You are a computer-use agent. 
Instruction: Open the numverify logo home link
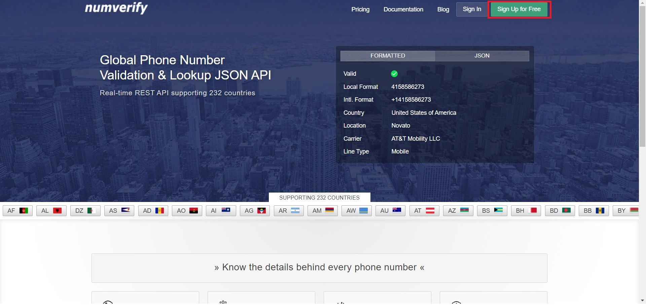point(116,7)
